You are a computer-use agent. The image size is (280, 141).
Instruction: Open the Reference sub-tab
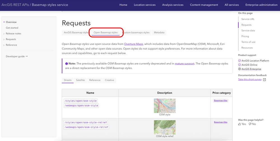(95, 80)
